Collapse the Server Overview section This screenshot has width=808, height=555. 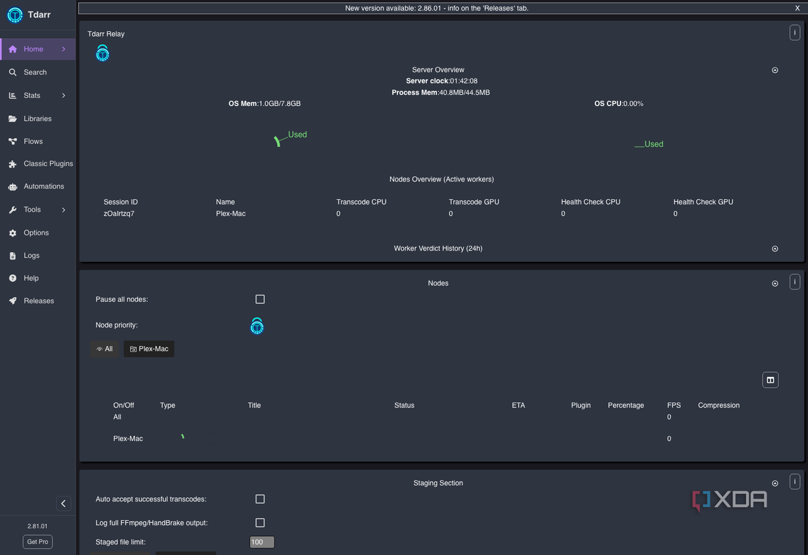click(x=775, y=70)
